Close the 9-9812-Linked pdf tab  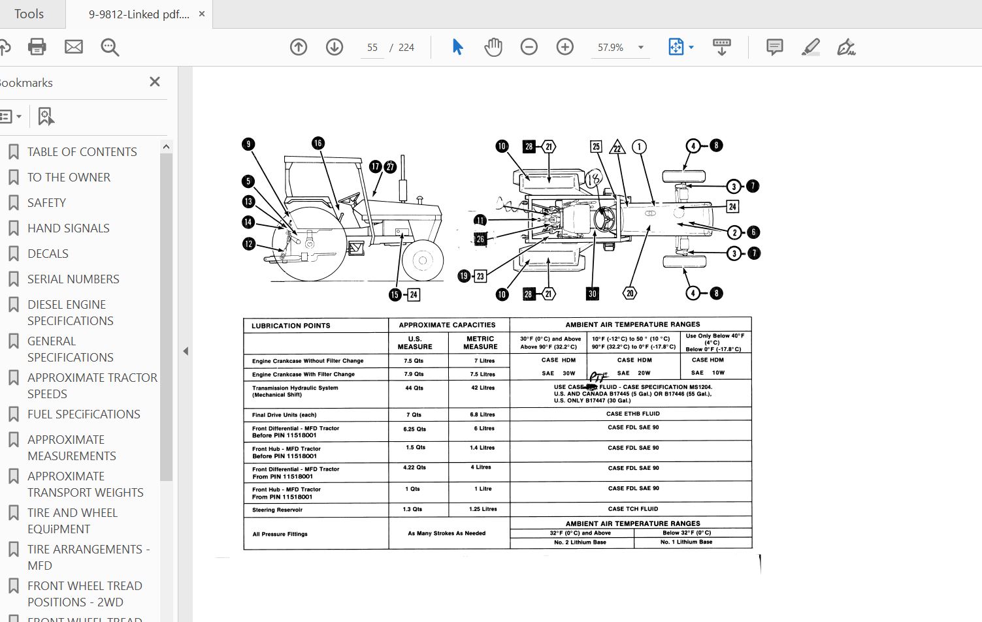[202, 14]
